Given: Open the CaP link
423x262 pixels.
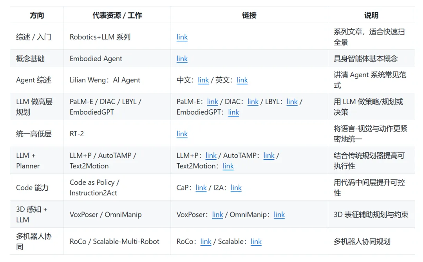Looking at the screenshot, I should coord(201,188).
